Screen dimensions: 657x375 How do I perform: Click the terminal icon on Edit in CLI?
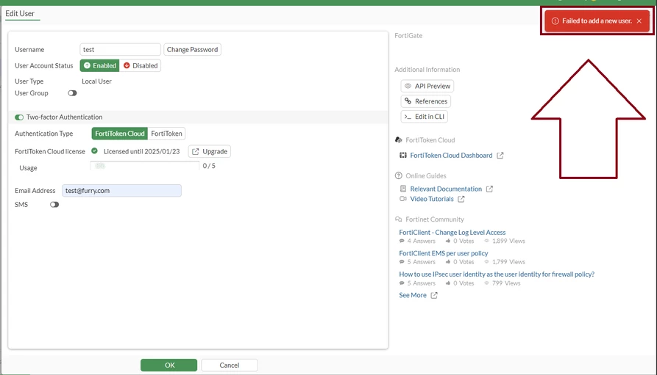408,116
